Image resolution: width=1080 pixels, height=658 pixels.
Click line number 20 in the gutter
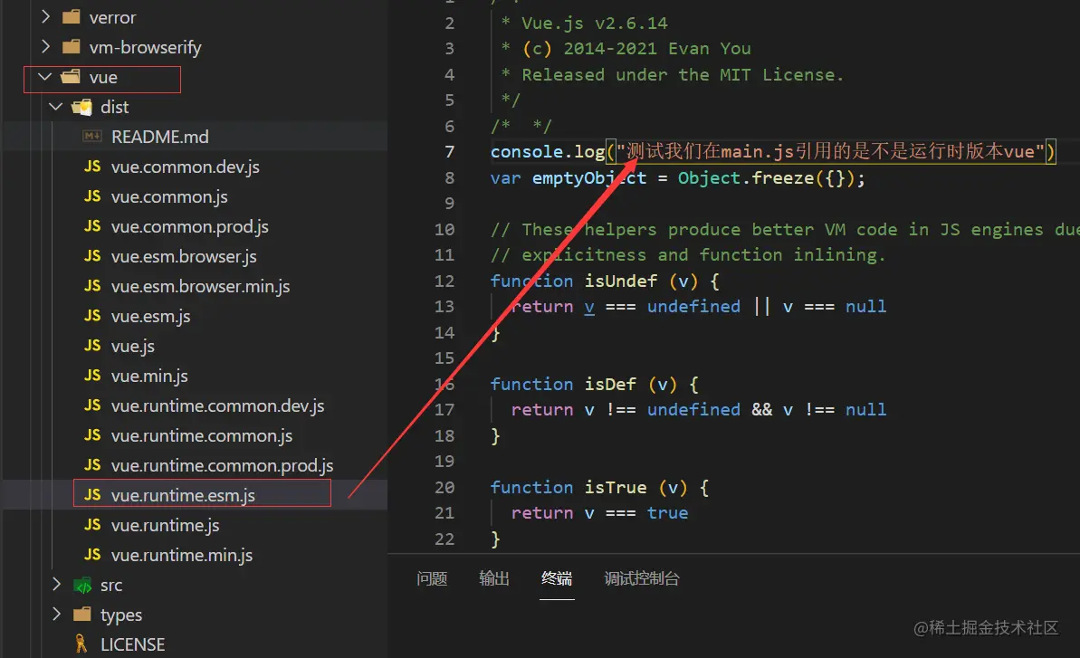pos(444,487)
